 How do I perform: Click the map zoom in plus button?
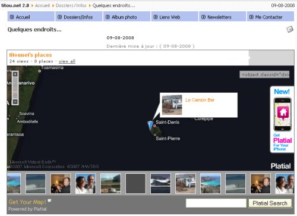tap(15, 74)
